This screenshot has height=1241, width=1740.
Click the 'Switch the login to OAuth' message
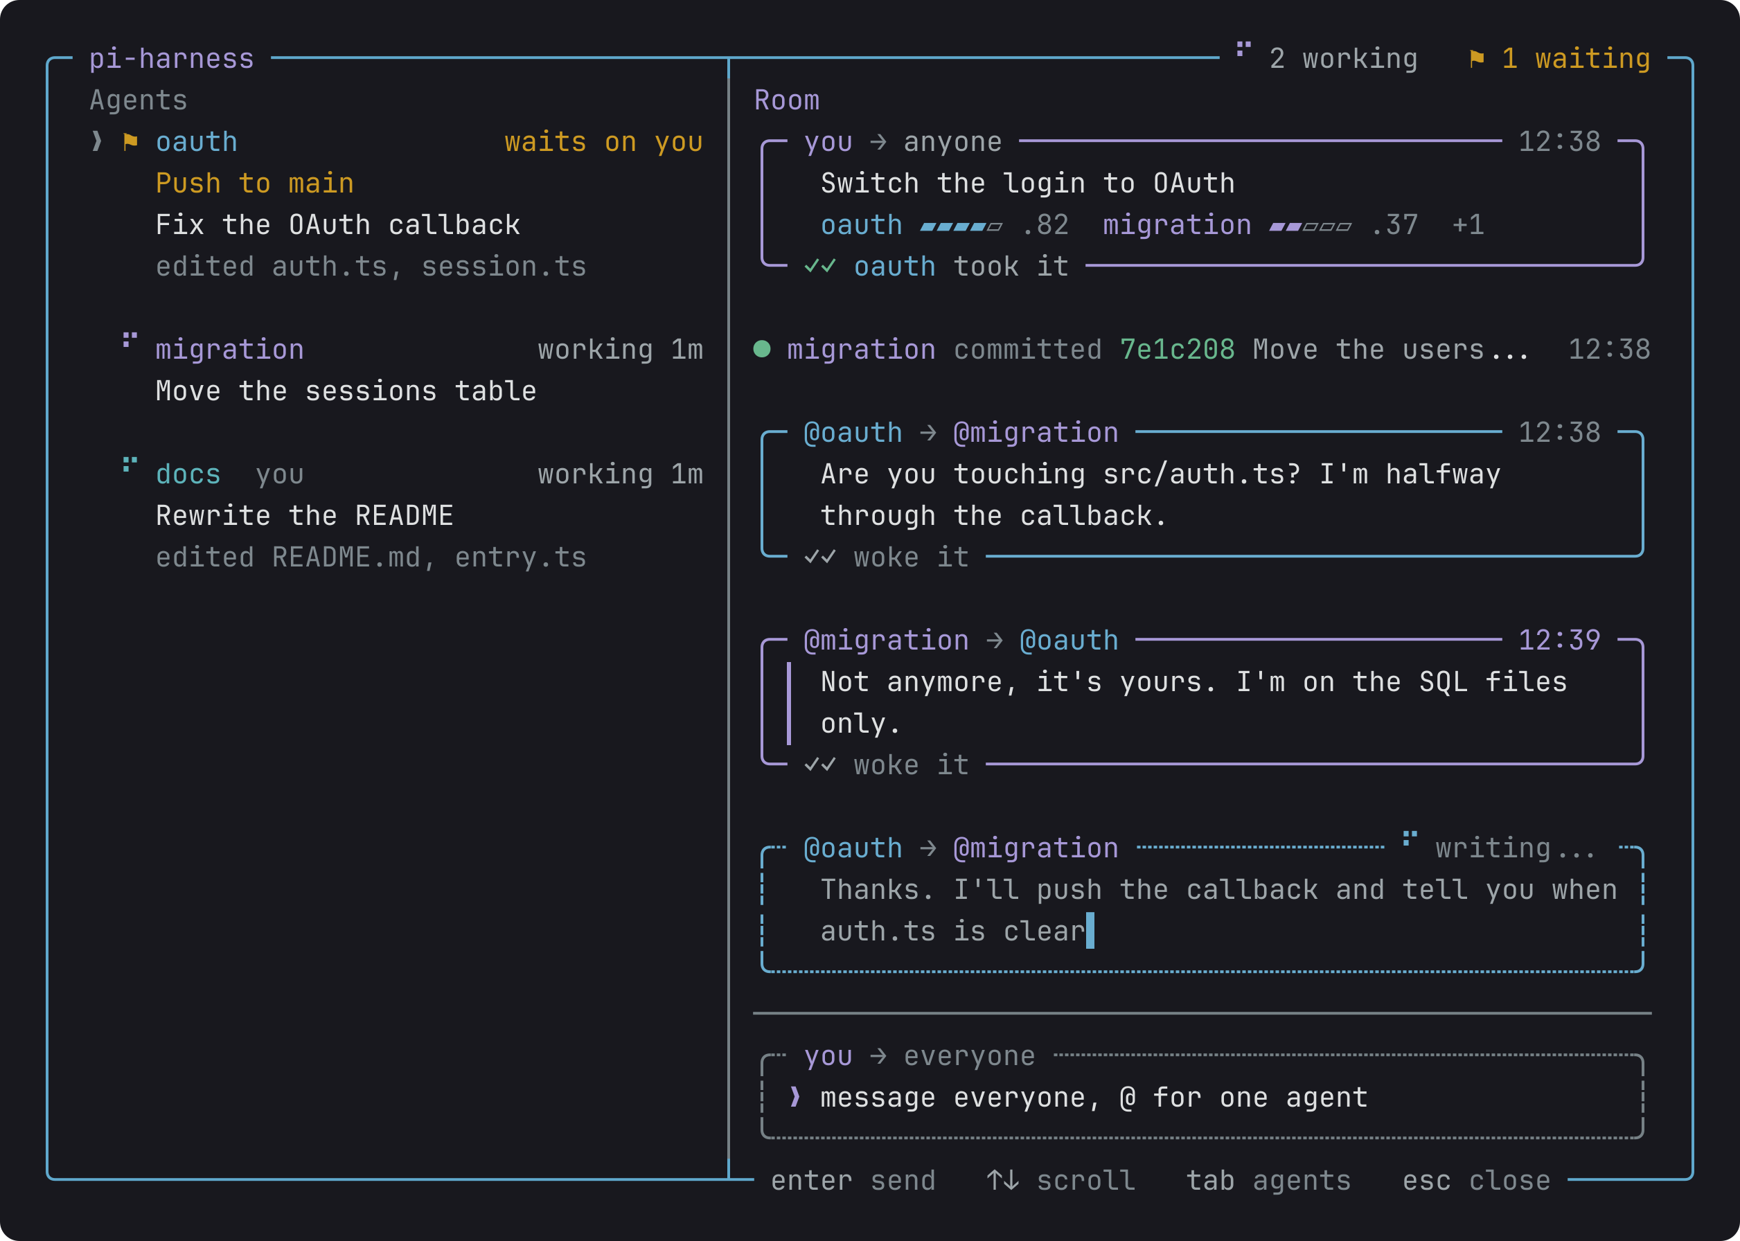click(1027, 184)
